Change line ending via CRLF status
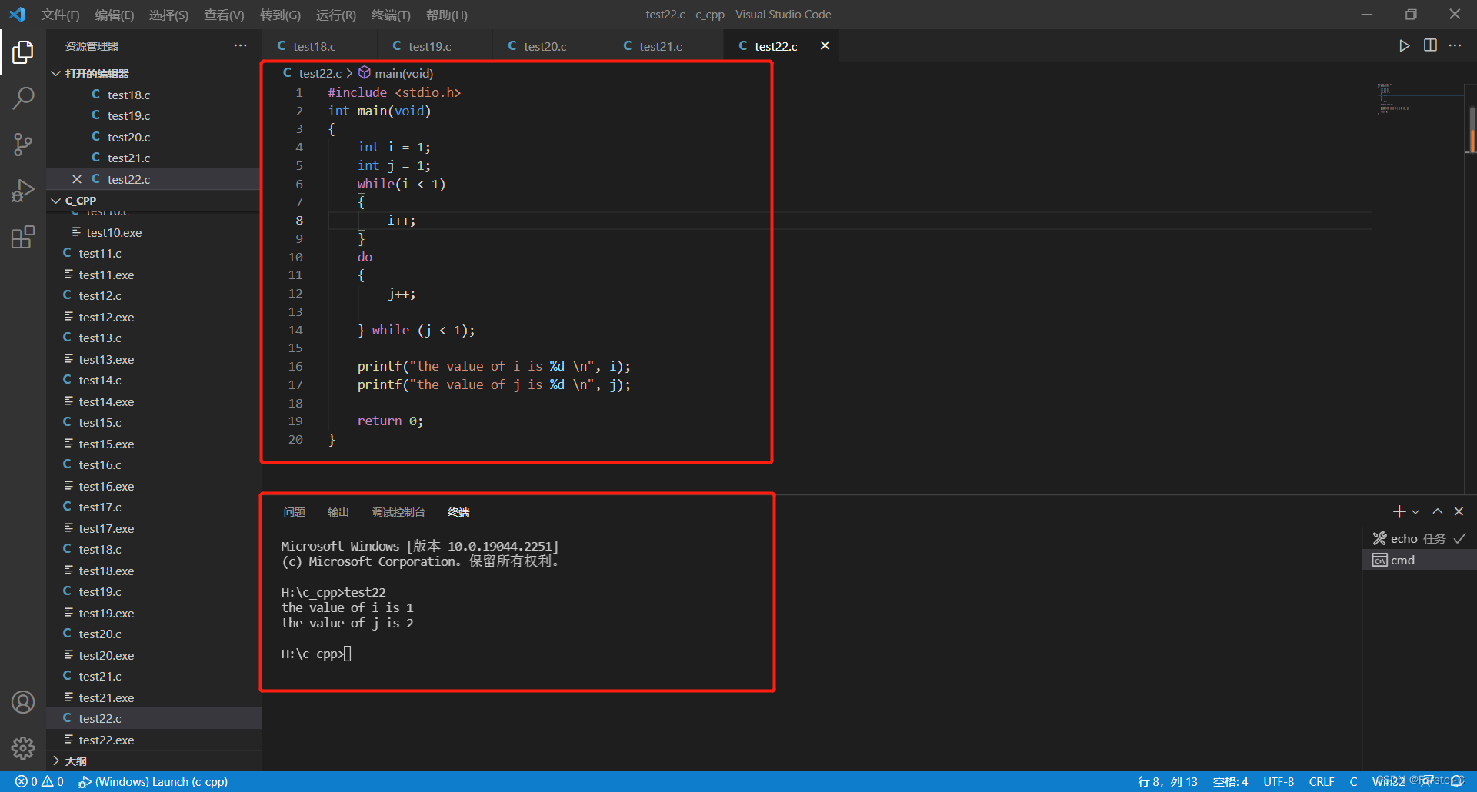This screenshot has height=792, width=1477. (1322, 782)
